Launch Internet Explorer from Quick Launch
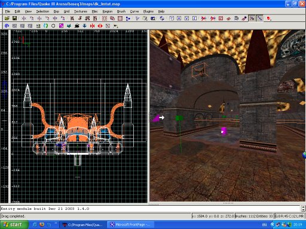Image resolution: width=306 pixels, height=229 pixels. click(35, 225)
